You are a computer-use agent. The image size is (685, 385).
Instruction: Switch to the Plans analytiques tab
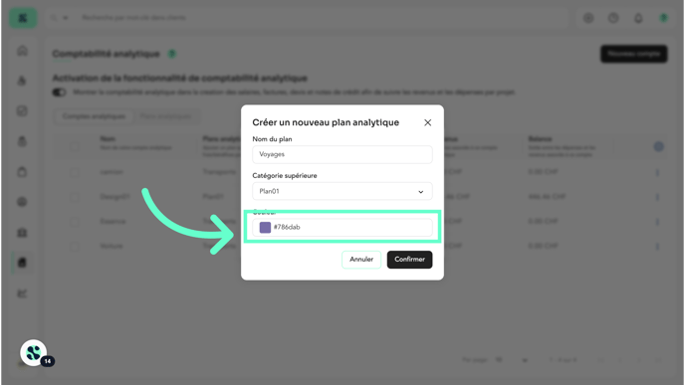click(165, 116)
